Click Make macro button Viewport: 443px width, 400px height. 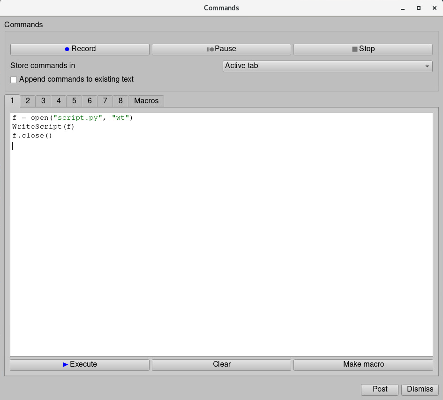tap(363, 365)
